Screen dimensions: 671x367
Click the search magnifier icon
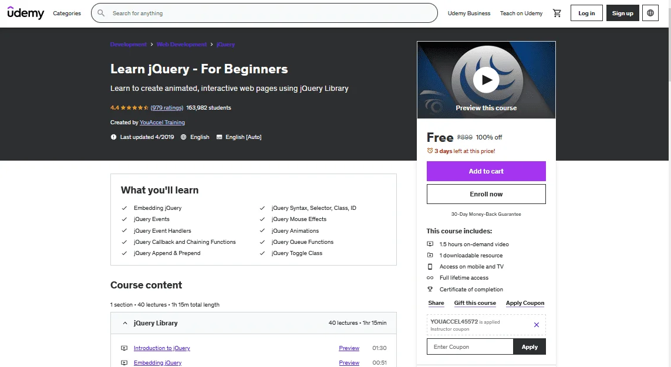101,13
